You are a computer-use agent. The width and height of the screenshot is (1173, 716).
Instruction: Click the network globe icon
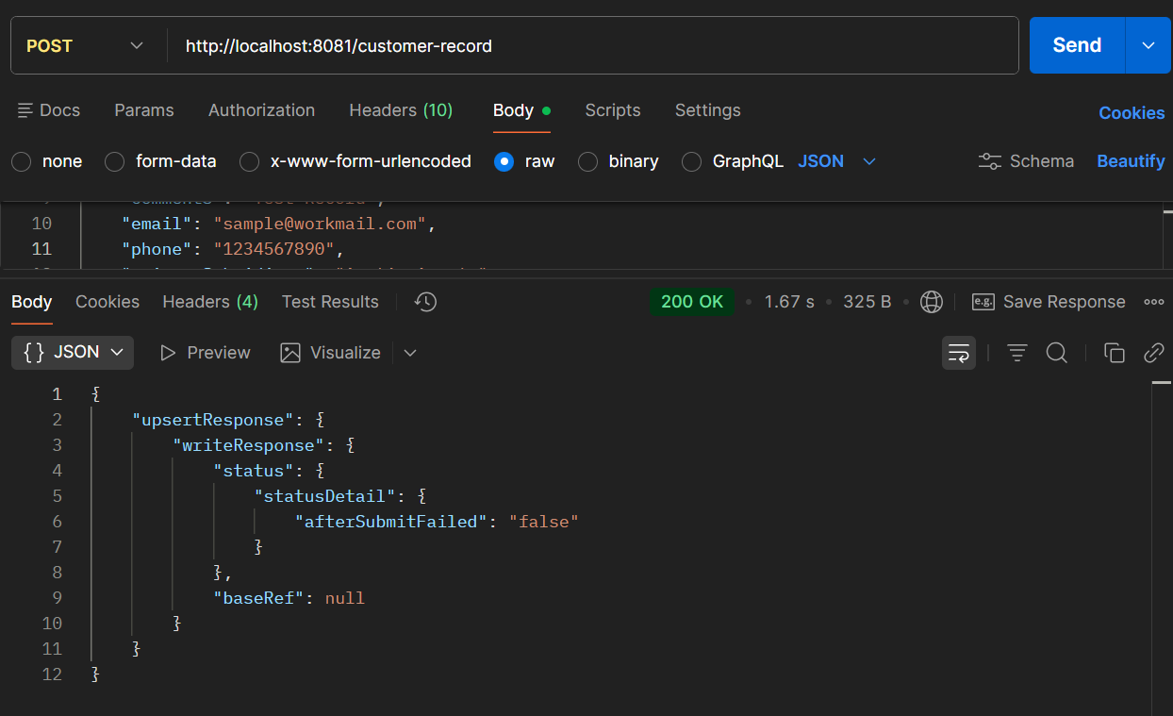point(932,302)
